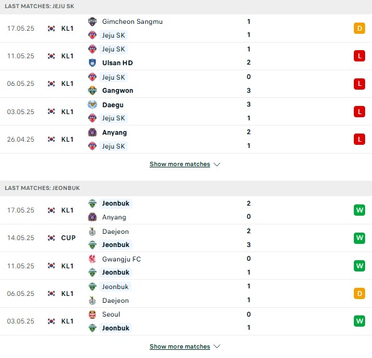Click the Gwangju FC team crest
Screen dimensions: 372x358
pyautogui.click(x=92, y=259)
